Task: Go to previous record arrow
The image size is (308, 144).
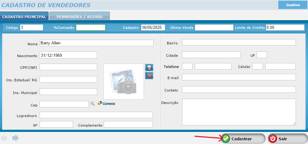Action: click(3, 138)
